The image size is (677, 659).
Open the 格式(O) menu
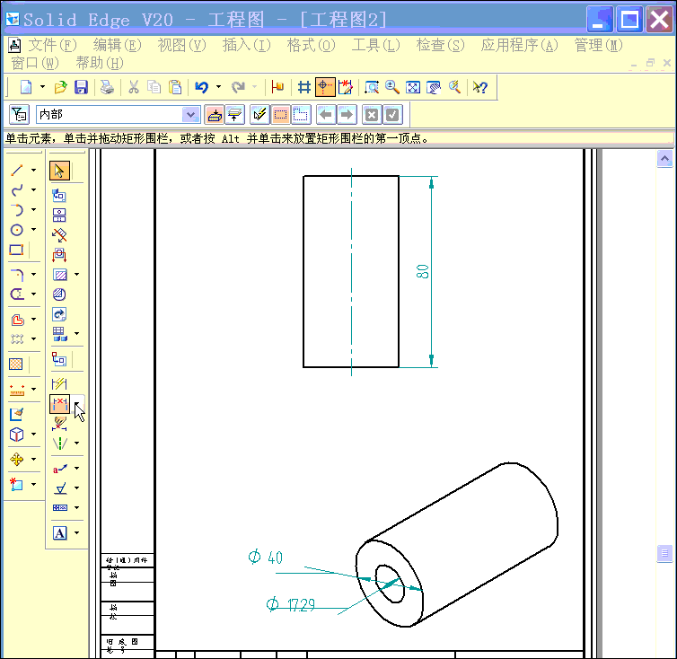click(311, 45)
